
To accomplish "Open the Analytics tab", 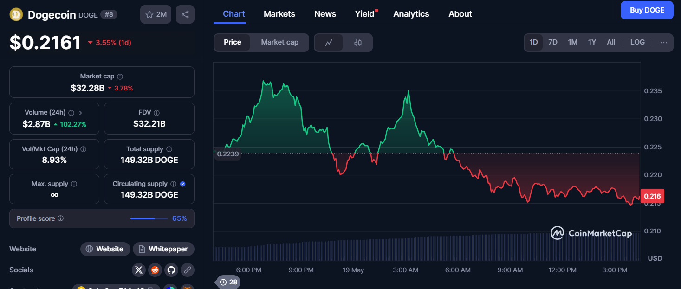I will coord(411,14).
